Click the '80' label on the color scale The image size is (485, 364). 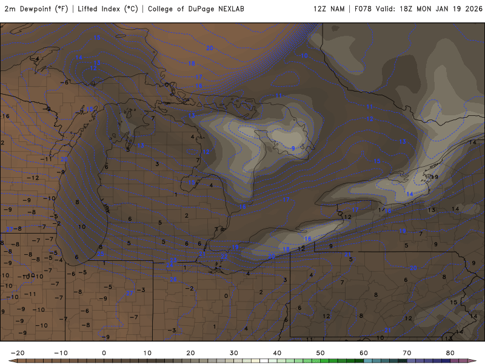pos(450,353)
